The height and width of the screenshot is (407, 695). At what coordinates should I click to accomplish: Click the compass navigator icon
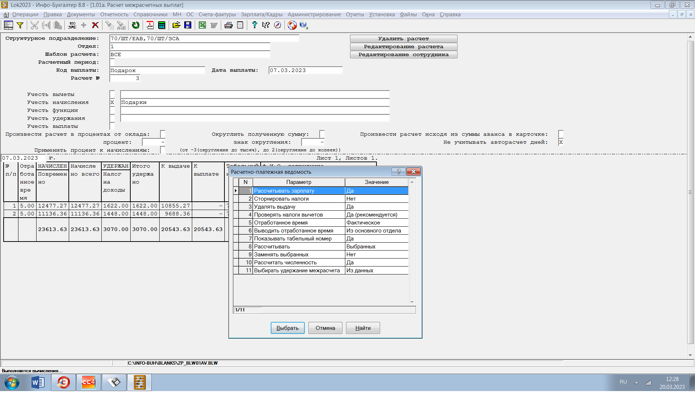coord(278,25)
